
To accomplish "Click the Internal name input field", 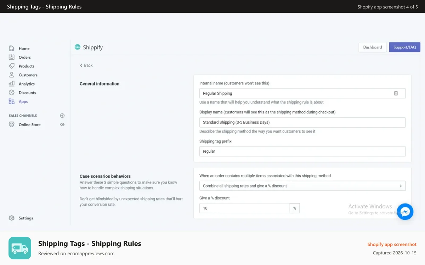I will pyautogui.click(x=302, y=93).
